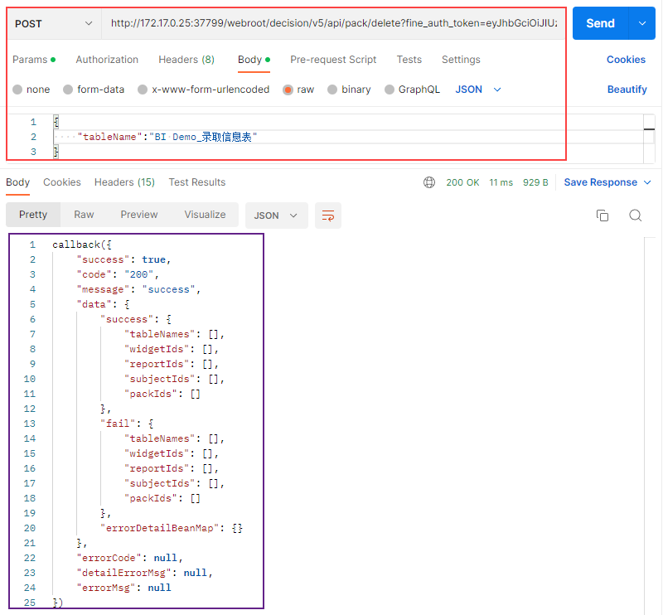
Task: Click the Beautify link
Action: tap(627, 90)
